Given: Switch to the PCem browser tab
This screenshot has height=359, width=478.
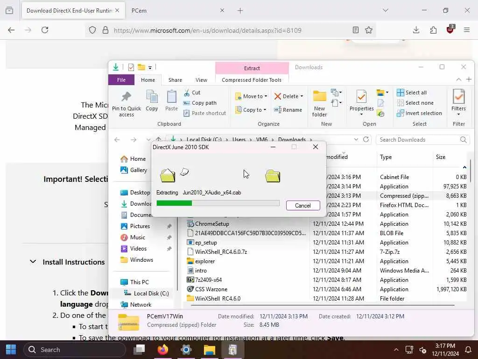Looking at the screenshot, I should point(178,10).
